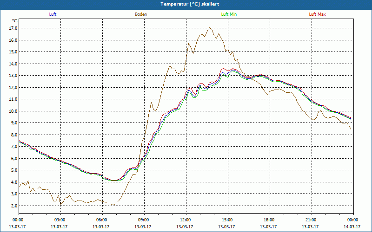Click the 6,0 y-axis value
The height and width of the screenshot is (232, 372).
click(x=14, y=158)
